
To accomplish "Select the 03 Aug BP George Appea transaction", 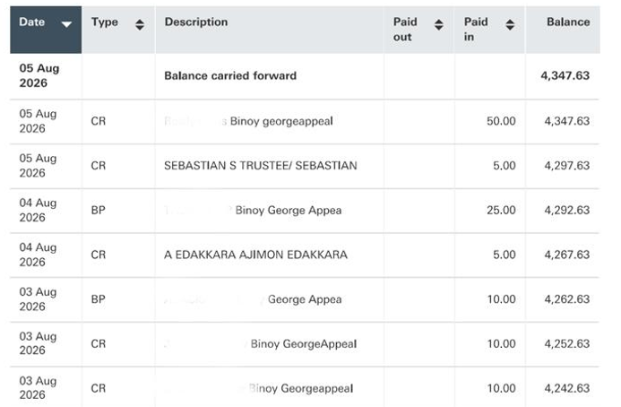I will (305, 299).
